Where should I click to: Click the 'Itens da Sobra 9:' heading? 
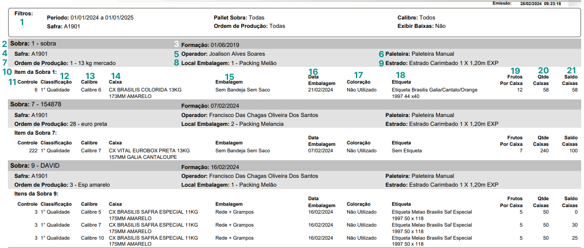(x=37, y=194)
